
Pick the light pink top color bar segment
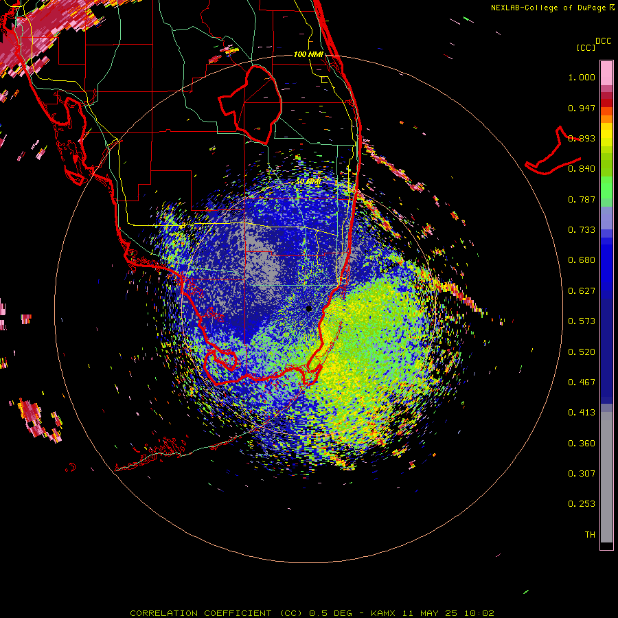[x=606, y=73]
